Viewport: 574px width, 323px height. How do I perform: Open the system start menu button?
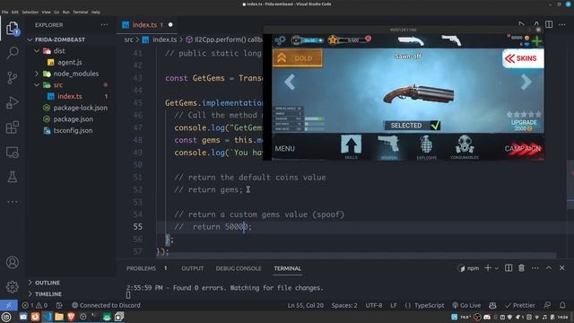(6, 317)
